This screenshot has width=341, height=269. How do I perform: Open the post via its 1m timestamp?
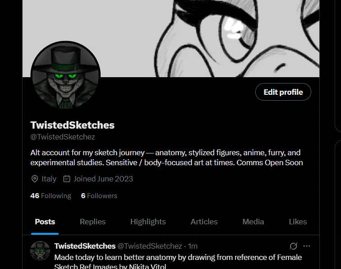193,246
